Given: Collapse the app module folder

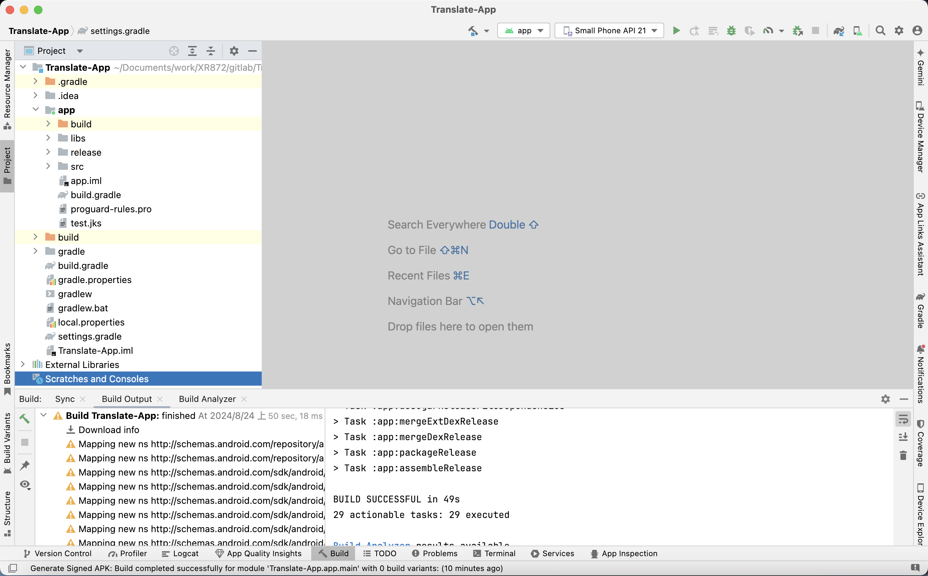Looking at the screenshot, I should pyautogui.click(x=35, y=109).
